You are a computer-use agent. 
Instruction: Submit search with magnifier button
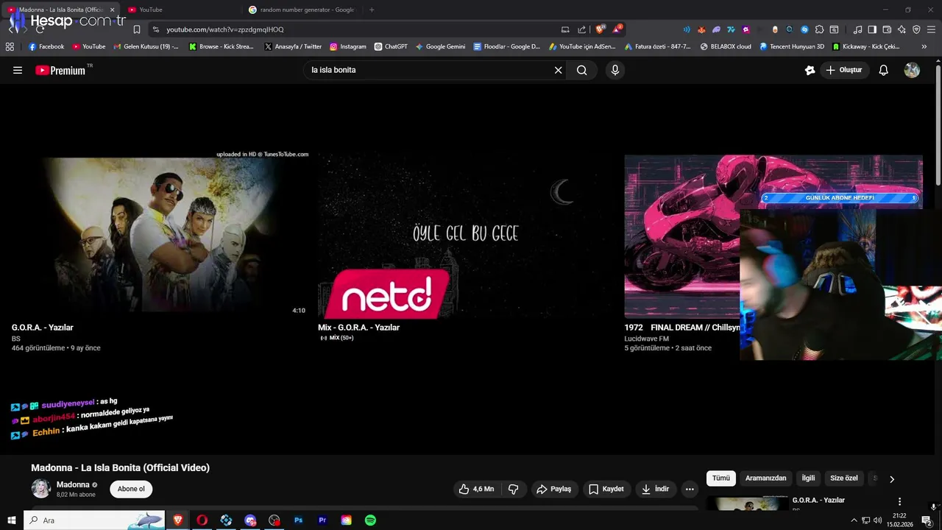[x=582, y=71]
